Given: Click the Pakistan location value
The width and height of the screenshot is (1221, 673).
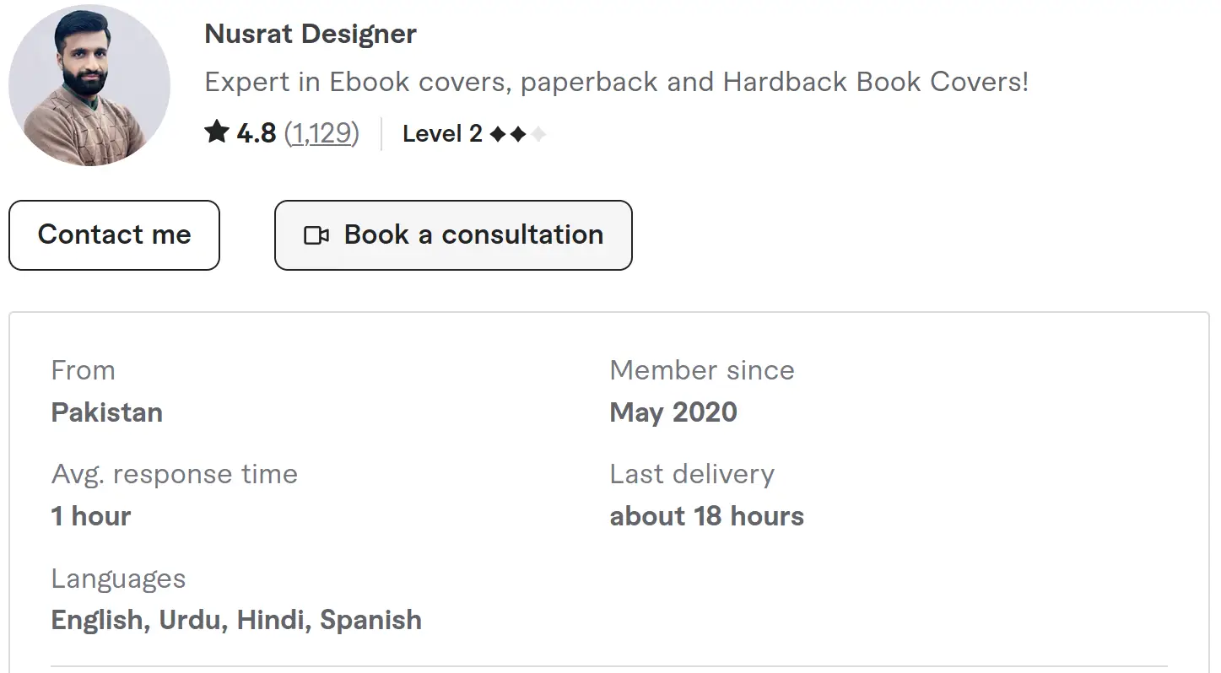Looking at the screenshot, I should pyautogui.click(x=107, y=412).
